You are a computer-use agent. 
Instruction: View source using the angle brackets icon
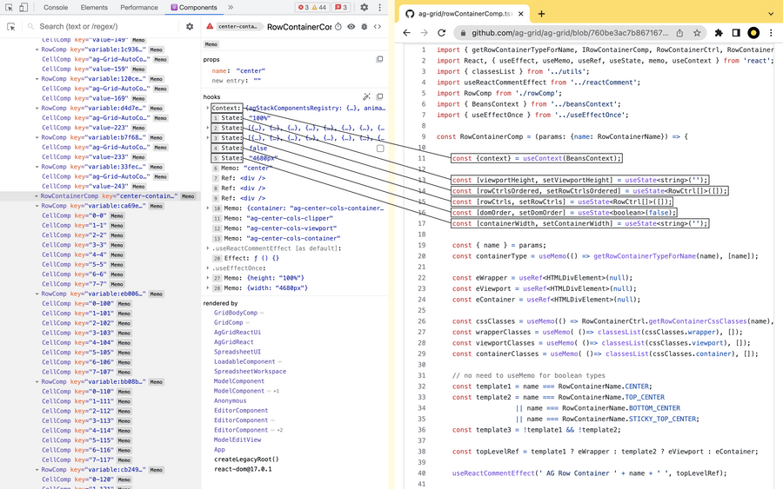378,27
